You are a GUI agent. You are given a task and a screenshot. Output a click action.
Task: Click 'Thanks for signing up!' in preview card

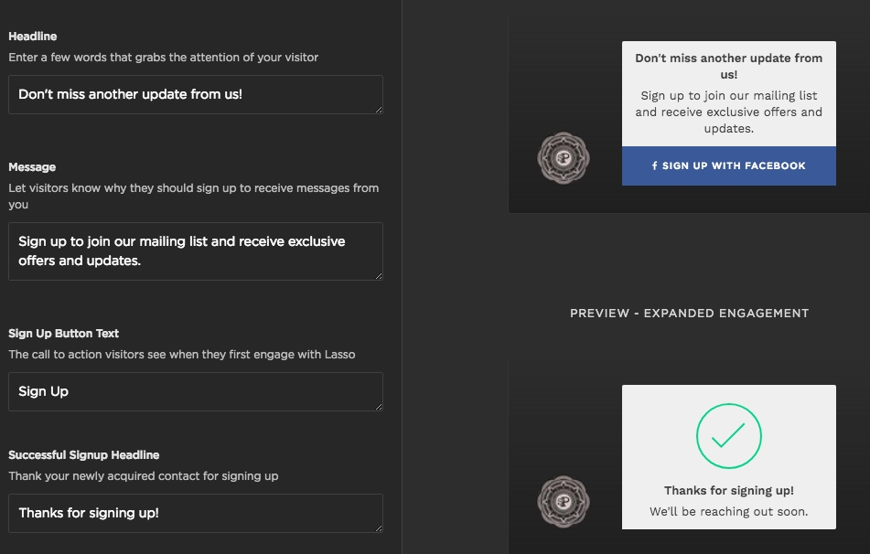click(728, 491)
